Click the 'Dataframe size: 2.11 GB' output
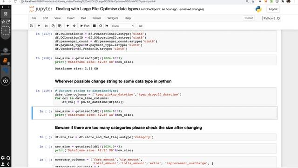Screen dimensions: 298x168 (76, 69)
